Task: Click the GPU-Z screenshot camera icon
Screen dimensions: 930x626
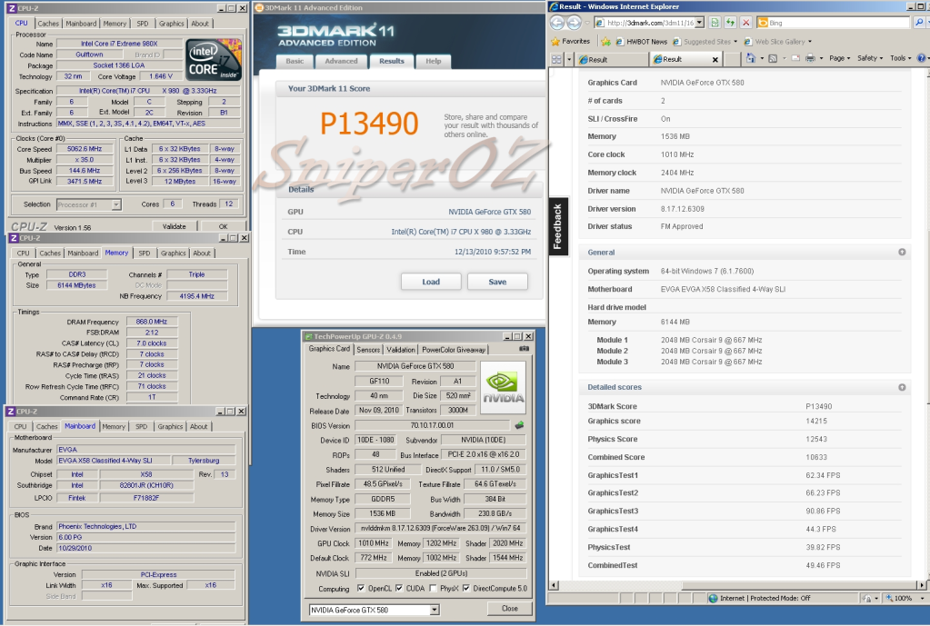Action: click(524, 349)
